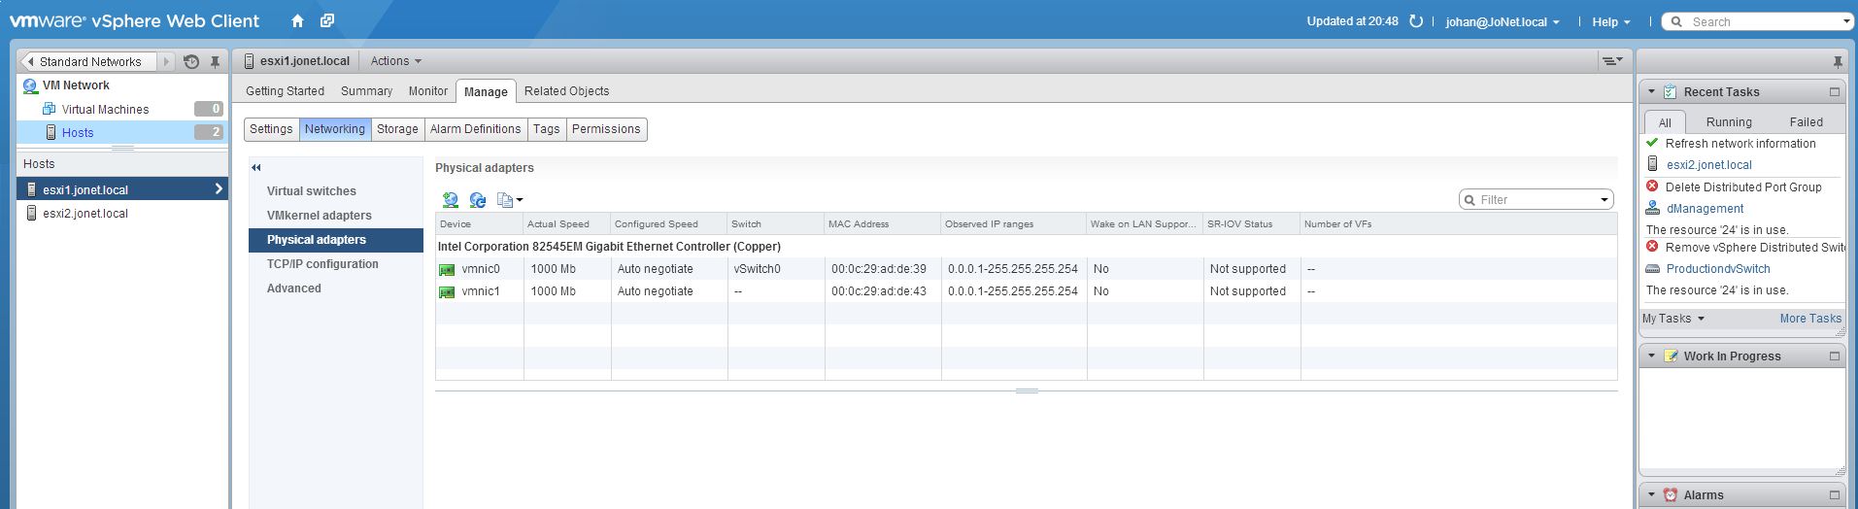
Task: Open the Search box dropdown arrow
Action: [x=1846, y=21]
